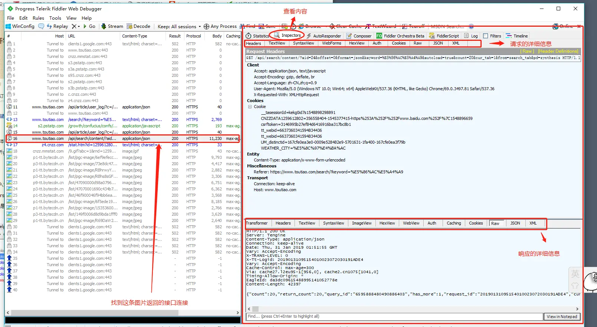
Task: Open WinConfig from the toolbar
Action: coord(20,26)
